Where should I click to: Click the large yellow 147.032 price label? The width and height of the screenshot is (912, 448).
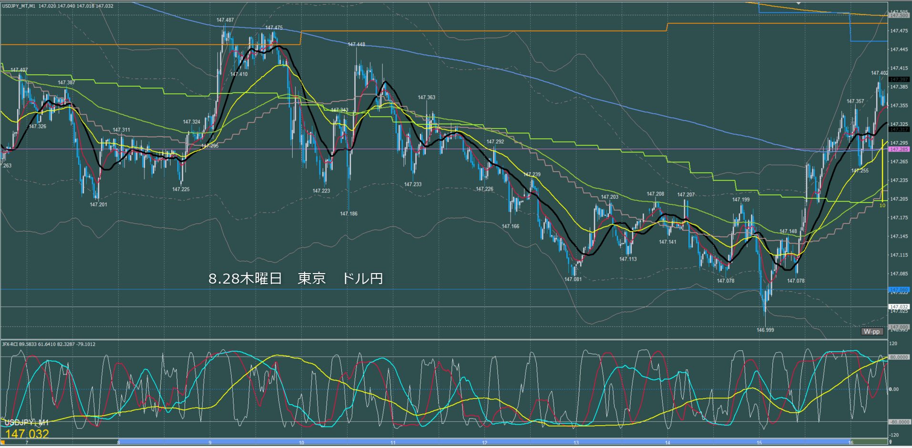28,434
